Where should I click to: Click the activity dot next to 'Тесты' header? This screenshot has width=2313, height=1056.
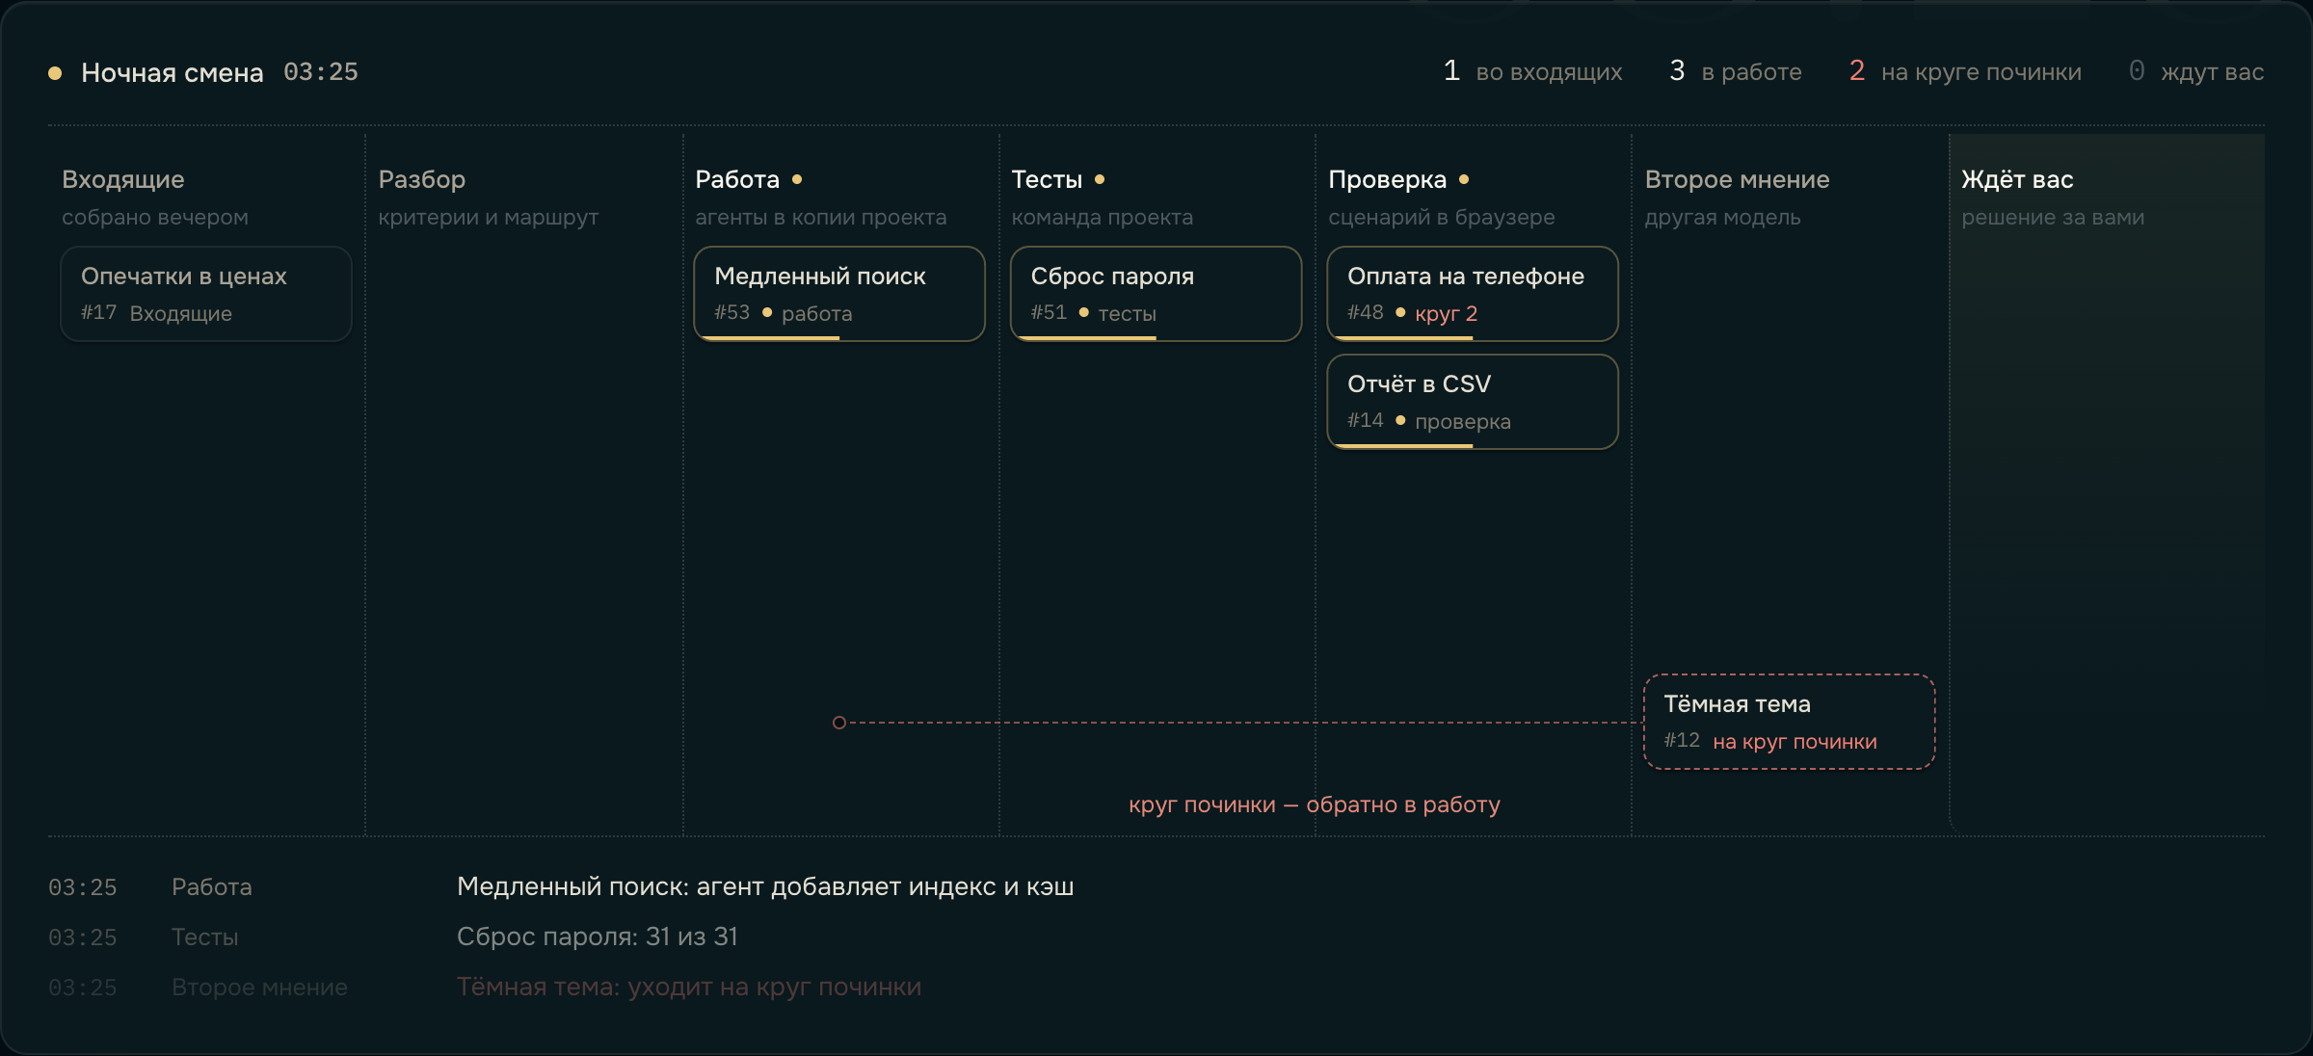tap(1100, 179)
